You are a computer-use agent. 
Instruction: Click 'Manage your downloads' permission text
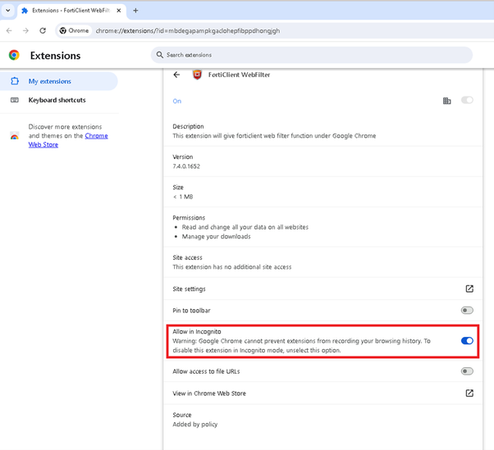(216, 236)
